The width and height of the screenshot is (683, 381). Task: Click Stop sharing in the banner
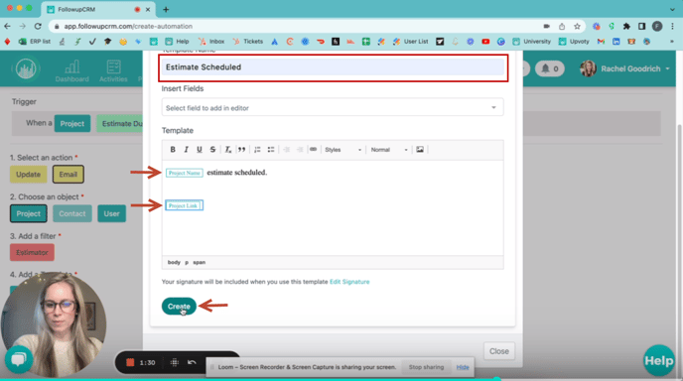(426, 367)
